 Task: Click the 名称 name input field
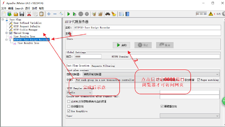(x=147, y=28)
